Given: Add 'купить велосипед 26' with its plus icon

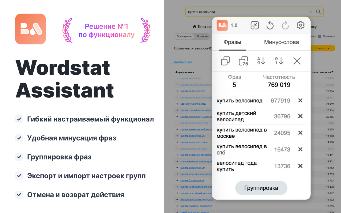Looking at the screenshot, I should [x=177, y=136].
